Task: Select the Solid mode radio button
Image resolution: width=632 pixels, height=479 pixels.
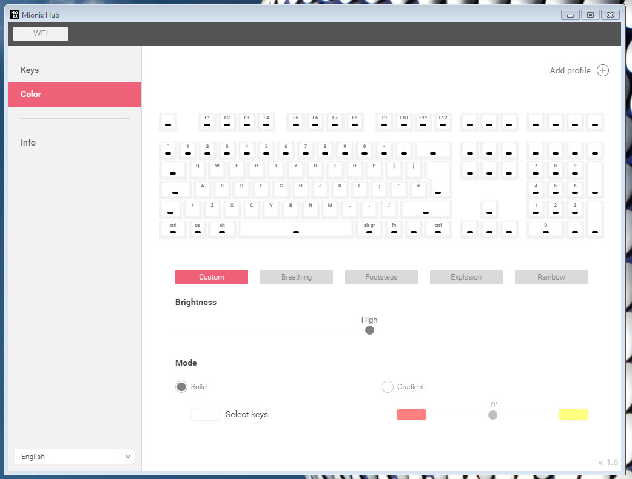Action: [x=181, y=387]
